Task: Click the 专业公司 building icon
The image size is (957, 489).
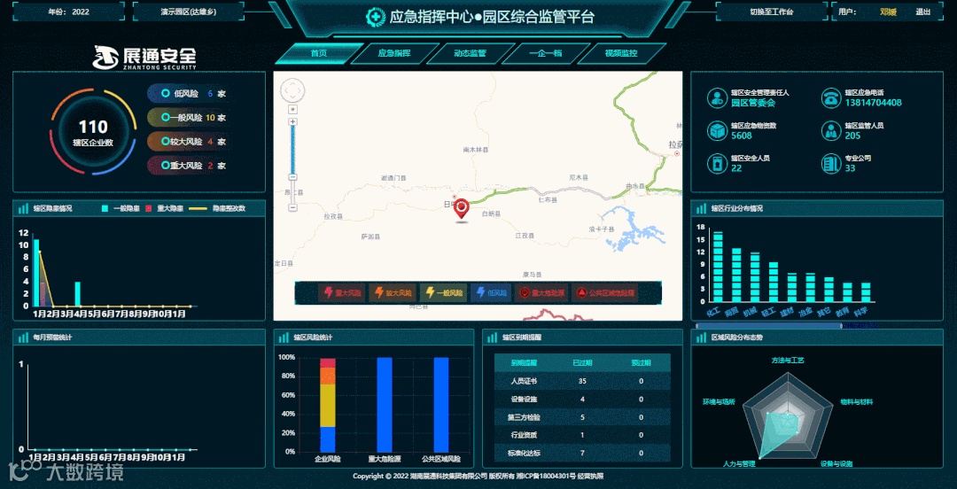Action: tap(830, 163)
